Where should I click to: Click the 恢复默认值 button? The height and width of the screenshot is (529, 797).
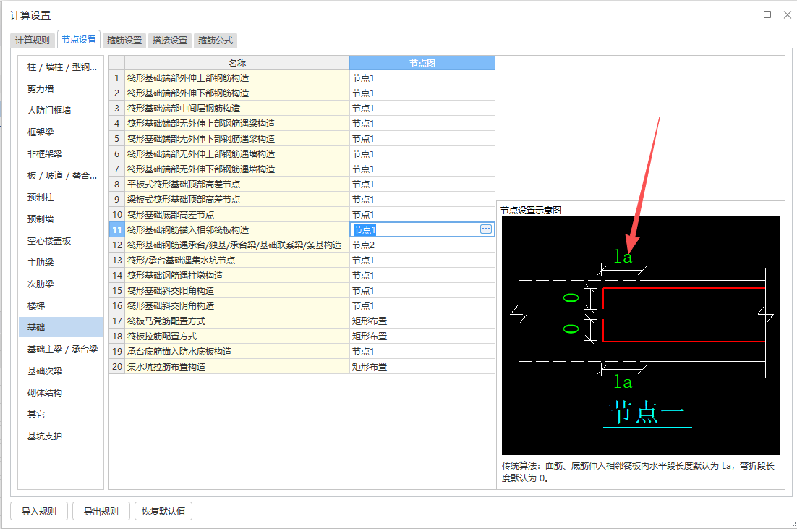click(163, 511)
